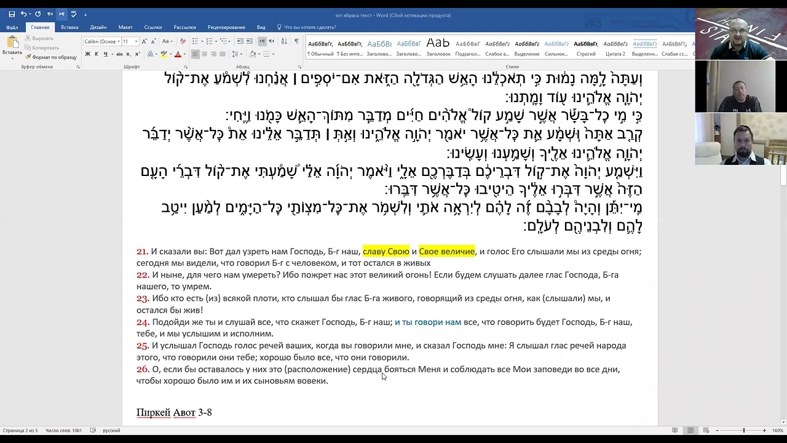
Task: Set left-to-right text direction in paragraph group
Action: (262, 41)
